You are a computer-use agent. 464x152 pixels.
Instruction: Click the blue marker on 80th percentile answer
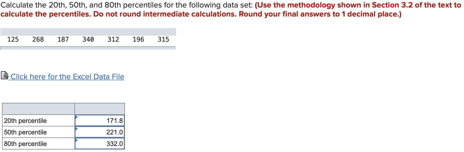76,140
